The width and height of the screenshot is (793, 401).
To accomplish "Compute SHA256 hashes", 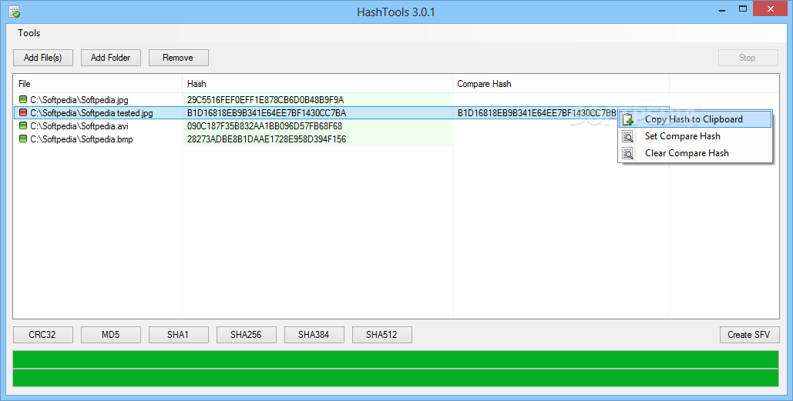I will coord(247,334).
